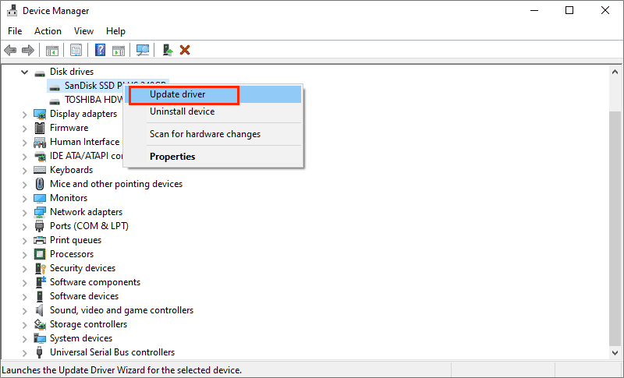Select the Storage controllers label
Viewport: 624px width, 378px height.
tap(88, 324)
